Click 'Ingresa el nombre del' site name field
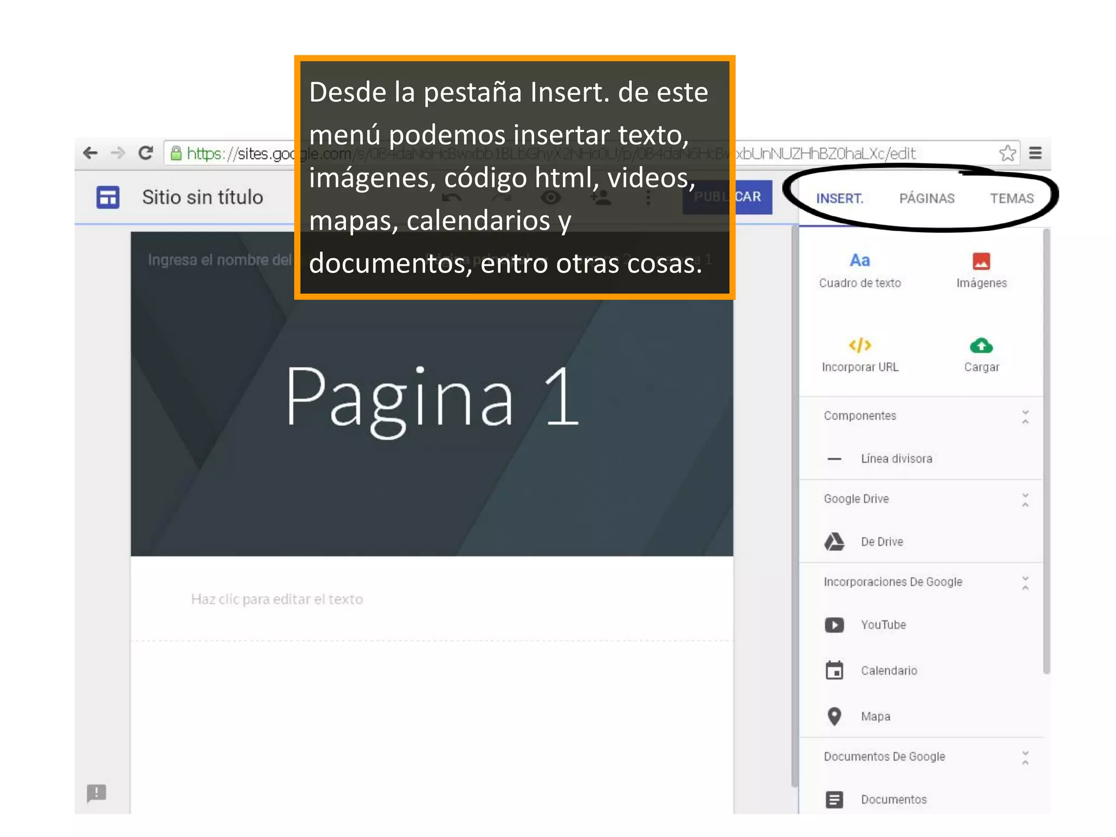Viewport: 1116px width, 837px height. (220, 260)
